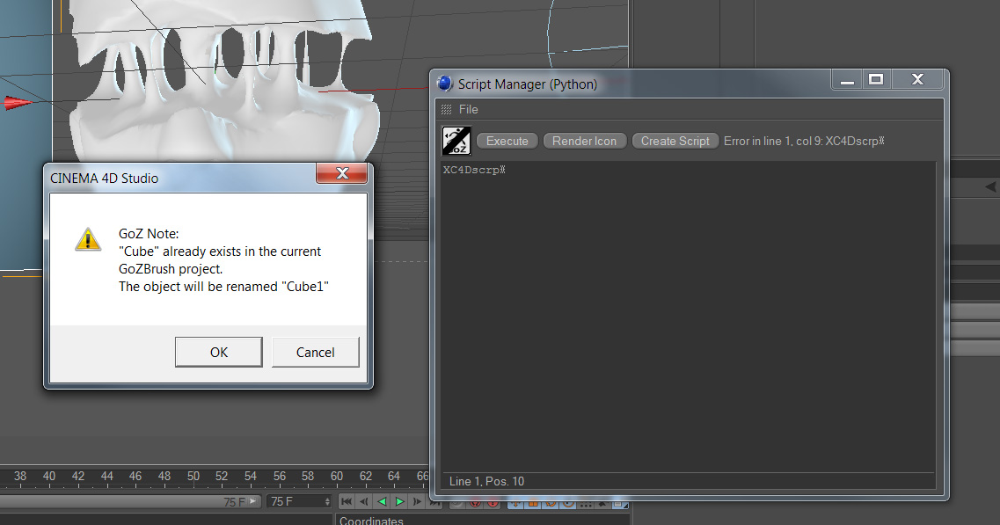Cancel the Cube rename dialog

[315, 351]
